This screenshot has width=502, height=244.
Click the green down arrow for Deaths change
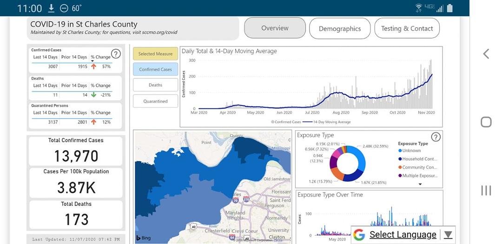click(x=93, y=95)
